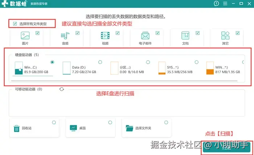254x155 pixels.
Task: Select the 桌面 radio button
Action: [x=110, y=122]
